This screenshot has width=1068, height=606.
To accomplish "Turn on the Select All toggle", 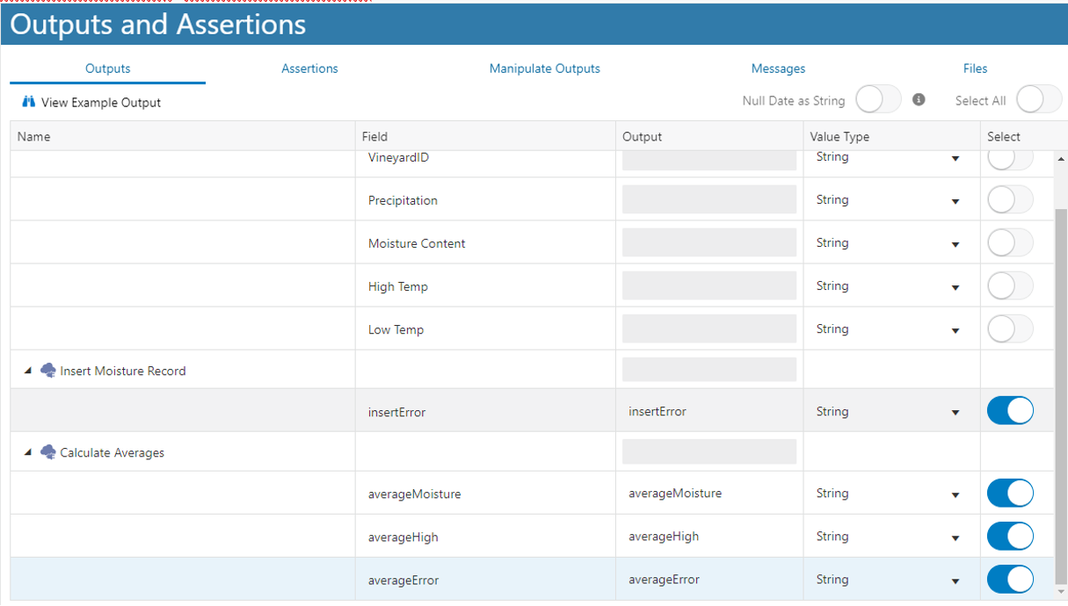I will click(x=1039, y=100).
